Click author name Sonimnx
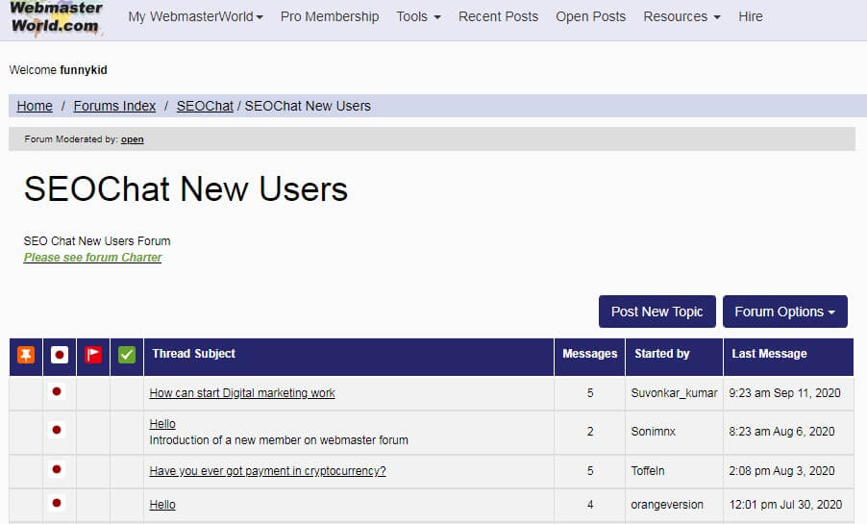The height and width of the screenshot is (524, 867). pos(653,431)
